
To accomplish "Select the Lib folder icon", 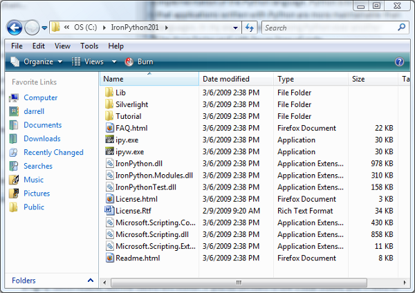I will [109, 93].
